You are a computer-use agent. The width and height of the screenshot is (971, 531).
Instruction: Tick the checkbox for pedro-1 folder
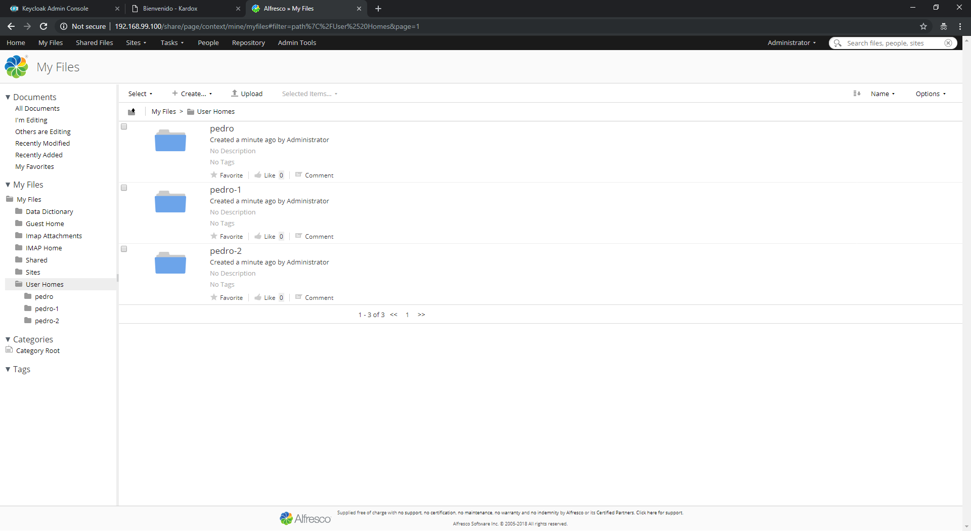pyautogui.click(x=124, y=188)
